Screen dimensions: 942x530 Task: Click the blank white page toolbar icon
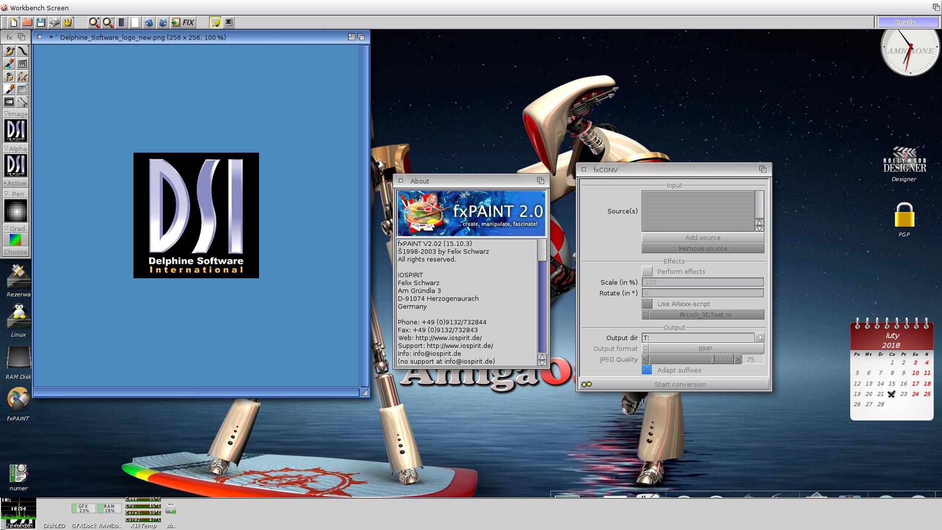pos(135,22)
